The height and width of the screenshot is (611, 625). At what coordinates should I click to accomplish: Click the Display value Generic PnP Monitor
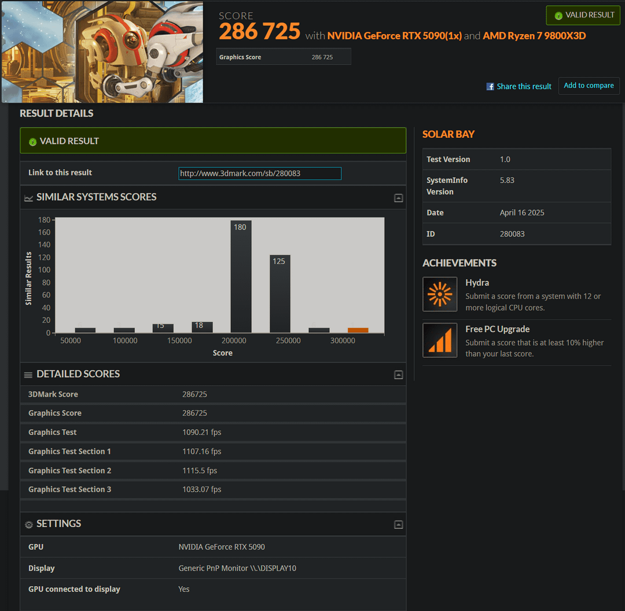pyautogui.click(x=237, y=568)
